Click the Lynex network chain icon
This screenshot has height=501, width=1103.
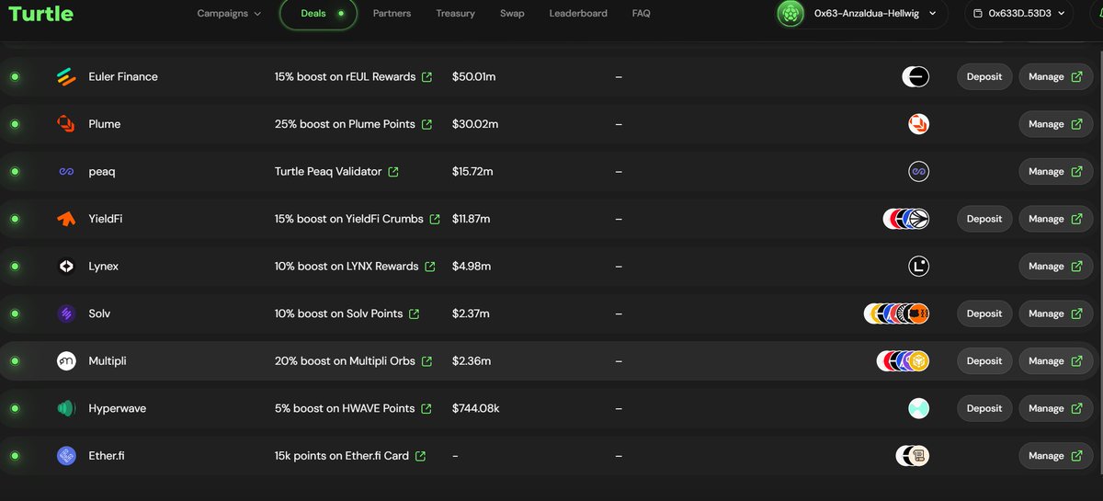(918, 267)
